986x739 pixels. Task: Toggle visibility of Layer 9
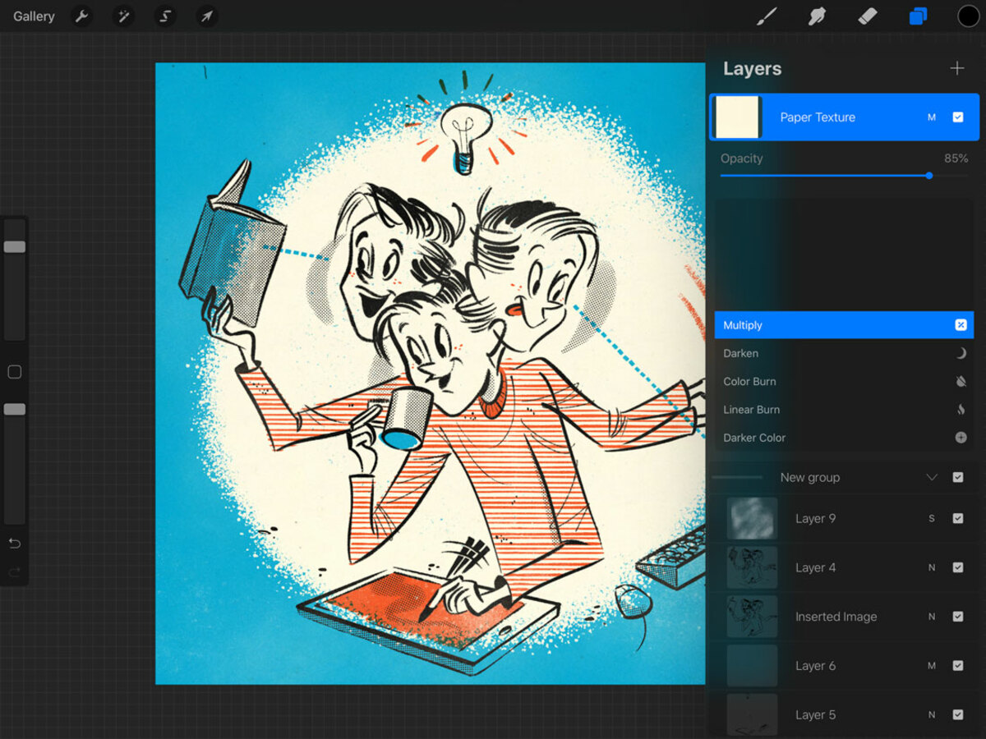pyautogui.click(x=958, y=518)
